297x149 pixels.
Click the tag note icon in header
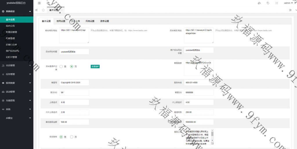(x=268, y=3)
